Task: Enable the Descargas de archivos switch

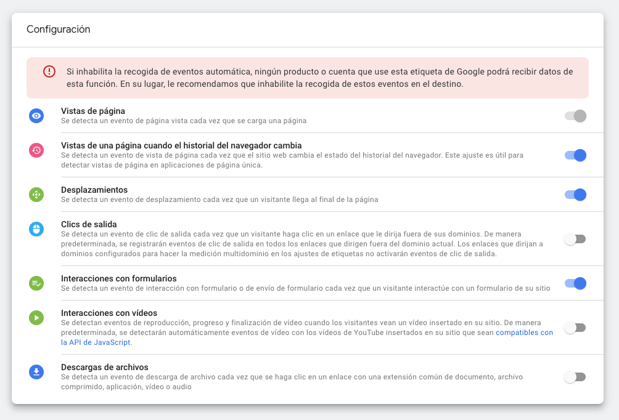Action: [x=575, y=377]
